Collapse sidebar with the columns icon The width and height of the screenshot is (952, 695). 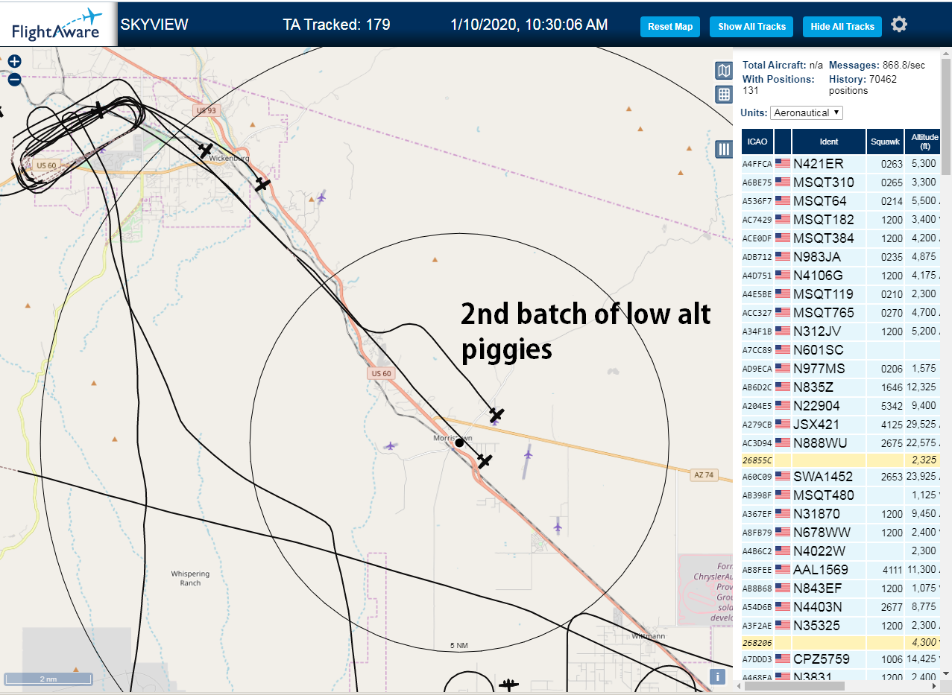pos(724,149)
